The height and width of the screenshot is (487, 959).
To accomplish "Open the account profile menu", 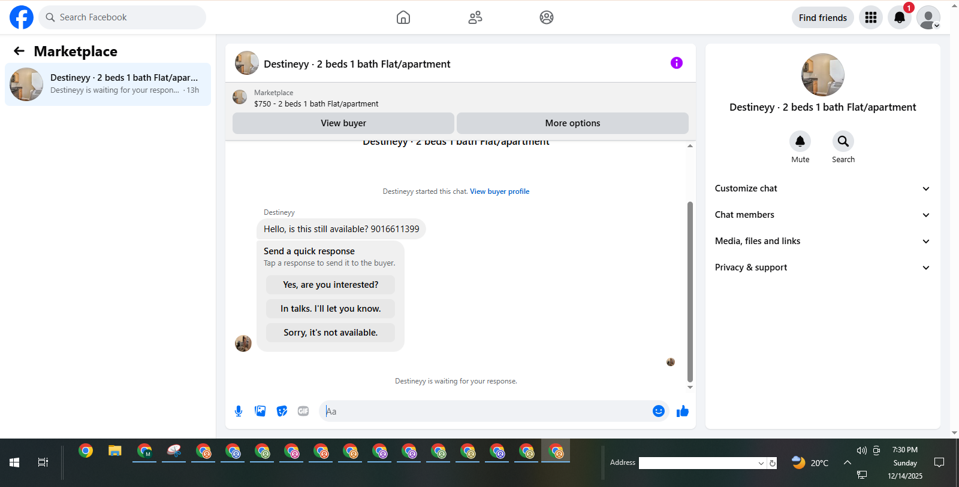I will click(928, 17).
